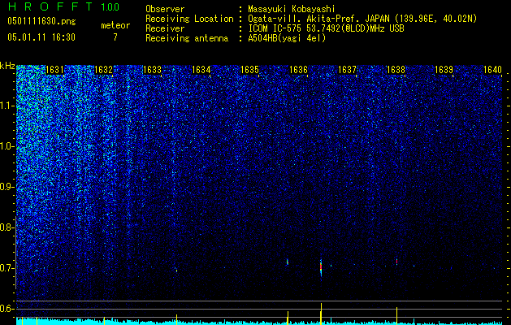Click the HROFFT program title text

(51, 6)
